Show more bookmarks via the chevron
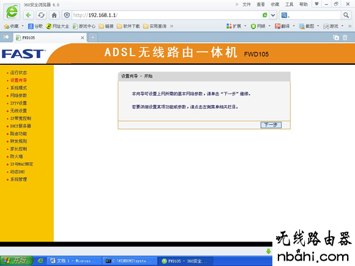This screenshot has height=266, width=355. tap(172, 26)
